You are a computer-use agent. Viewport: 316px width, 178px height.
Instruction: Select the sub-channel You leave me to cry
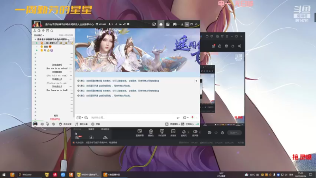tap(56, 83)
